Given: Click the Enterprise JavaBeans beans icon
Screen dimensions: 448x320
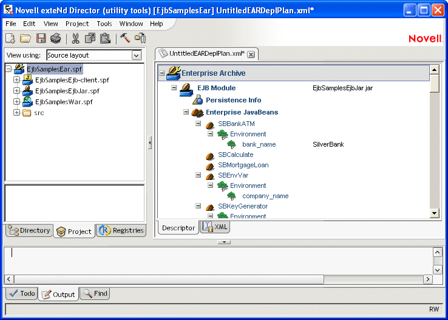Looking at the screenshot, I should point(197,113).
